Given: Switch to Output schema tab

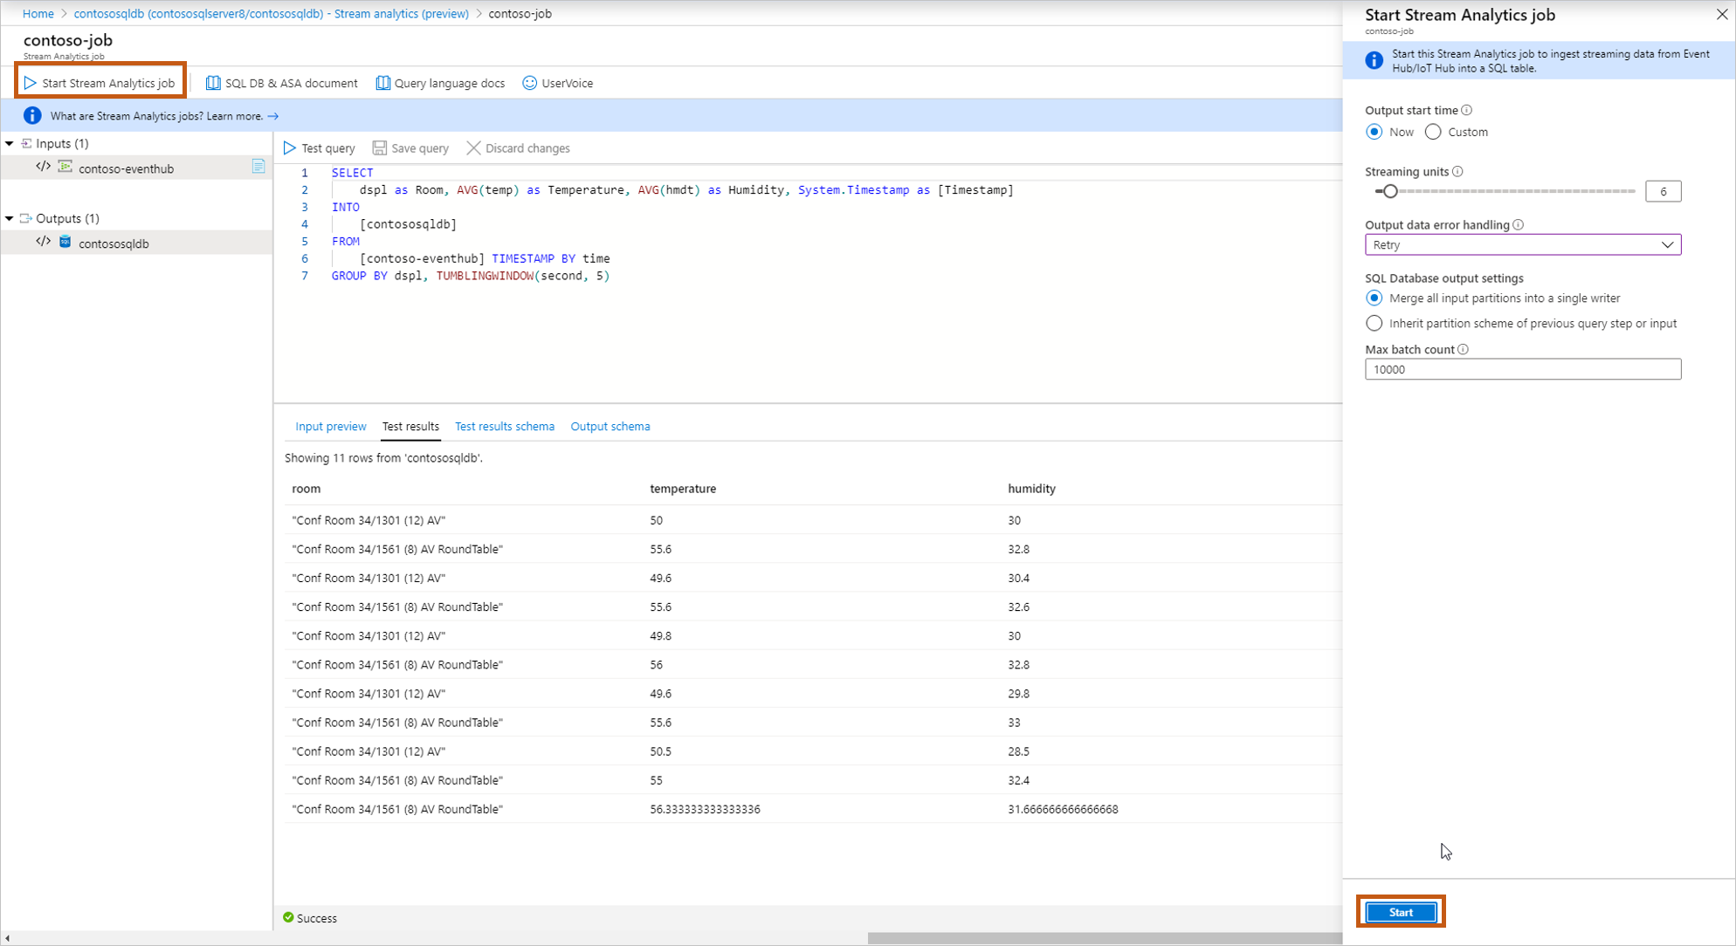Looking at the screenshot, I should click(610, 427).
